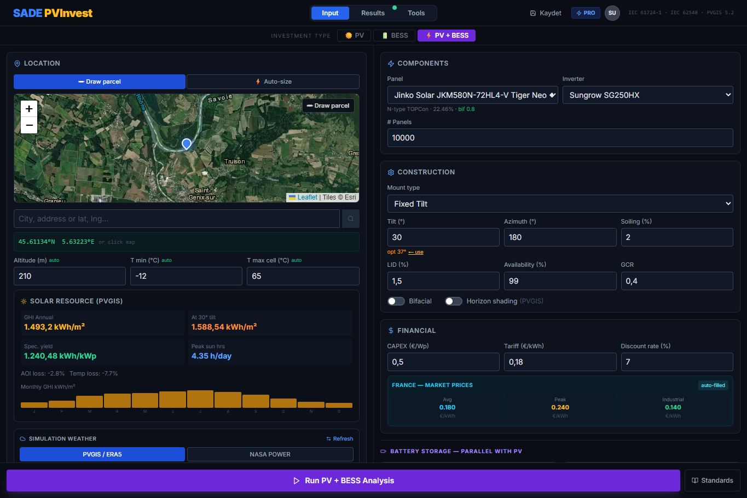This screenshot has width=747, height=498.
Task: Switch to the Results tab
Action: (373, 13)
